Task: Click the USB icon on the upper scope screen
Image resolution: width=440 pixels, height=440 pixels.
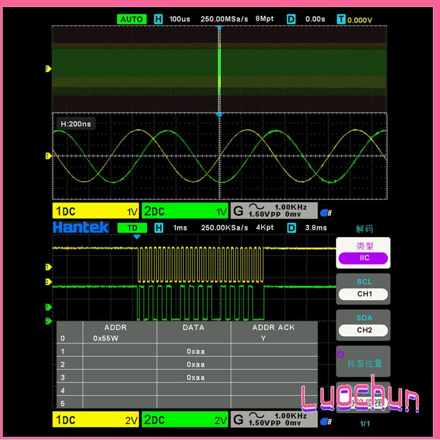Action: click(326, 213)
